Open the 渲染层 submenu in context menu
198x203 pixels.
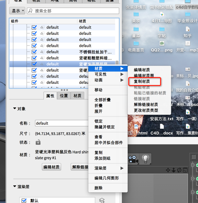108,168
